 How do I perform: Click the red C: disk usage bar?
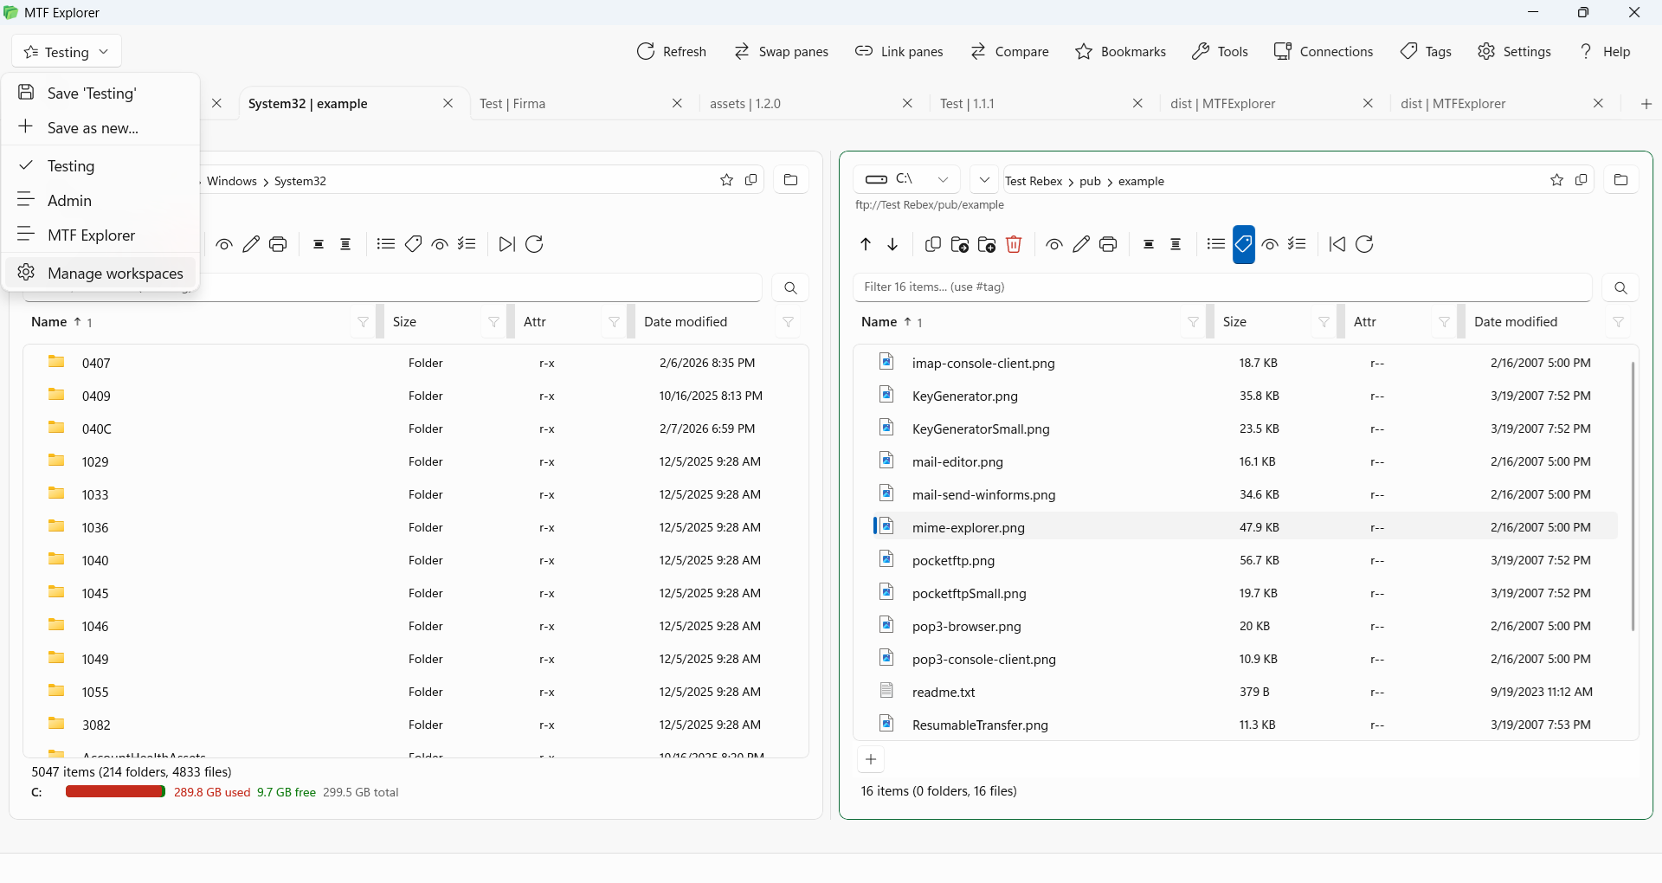pos(115,791)
